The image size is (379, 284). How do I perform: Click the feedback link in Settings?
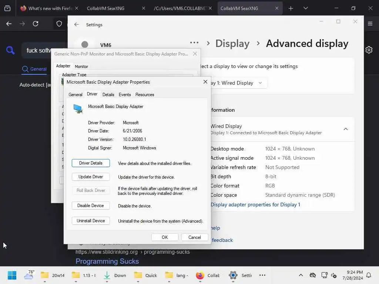(x=222, y=240)
